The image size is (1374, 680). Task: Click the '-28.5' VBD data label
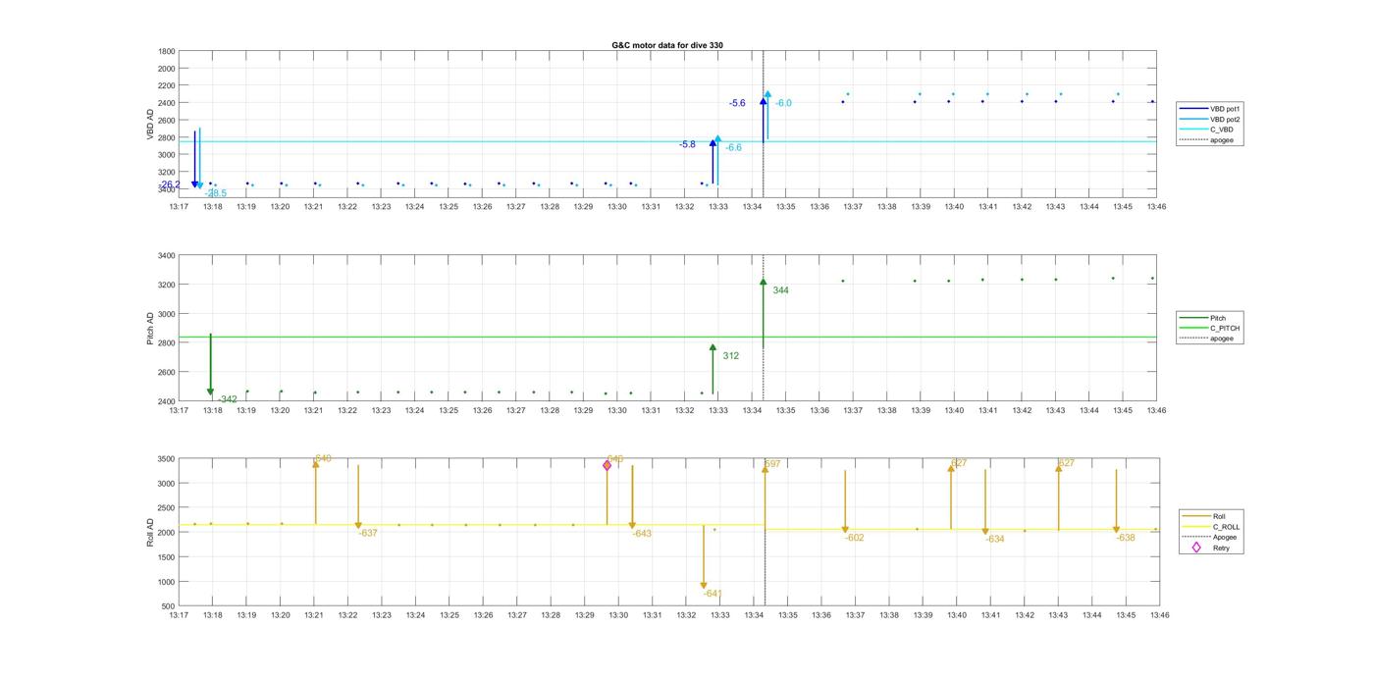pos(217,193)
